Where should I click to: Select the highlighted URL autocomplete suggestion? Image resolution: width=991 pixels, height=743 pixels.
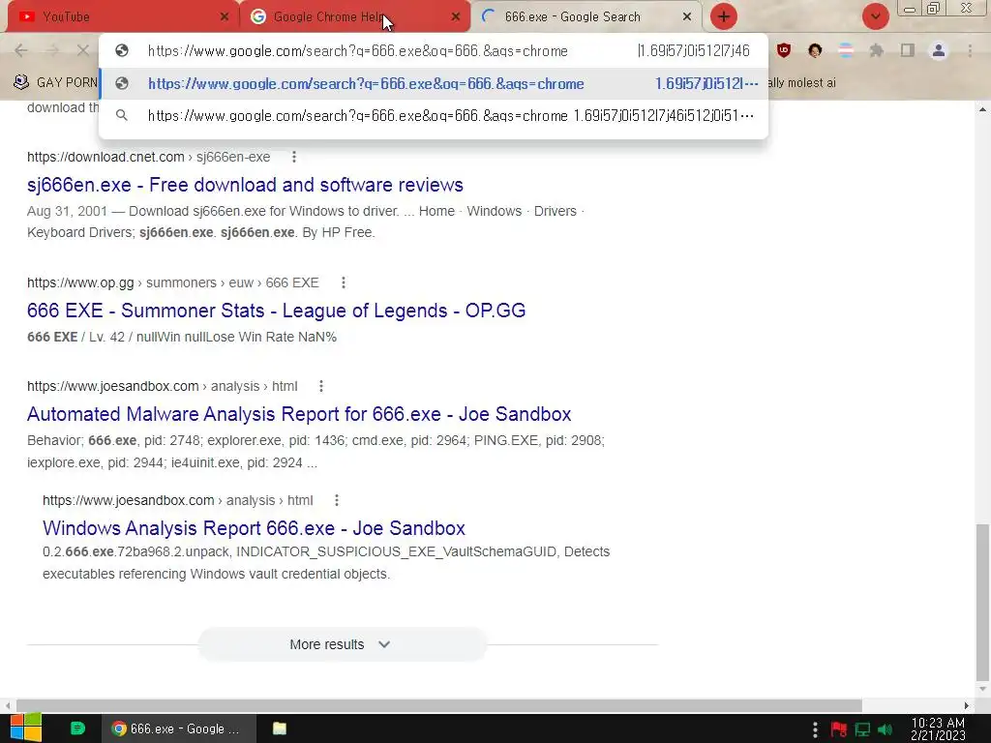[434, 83]
